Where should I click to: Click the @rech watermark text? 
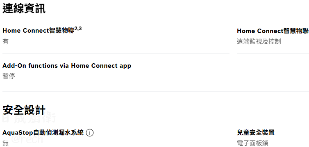coord(27,139)
